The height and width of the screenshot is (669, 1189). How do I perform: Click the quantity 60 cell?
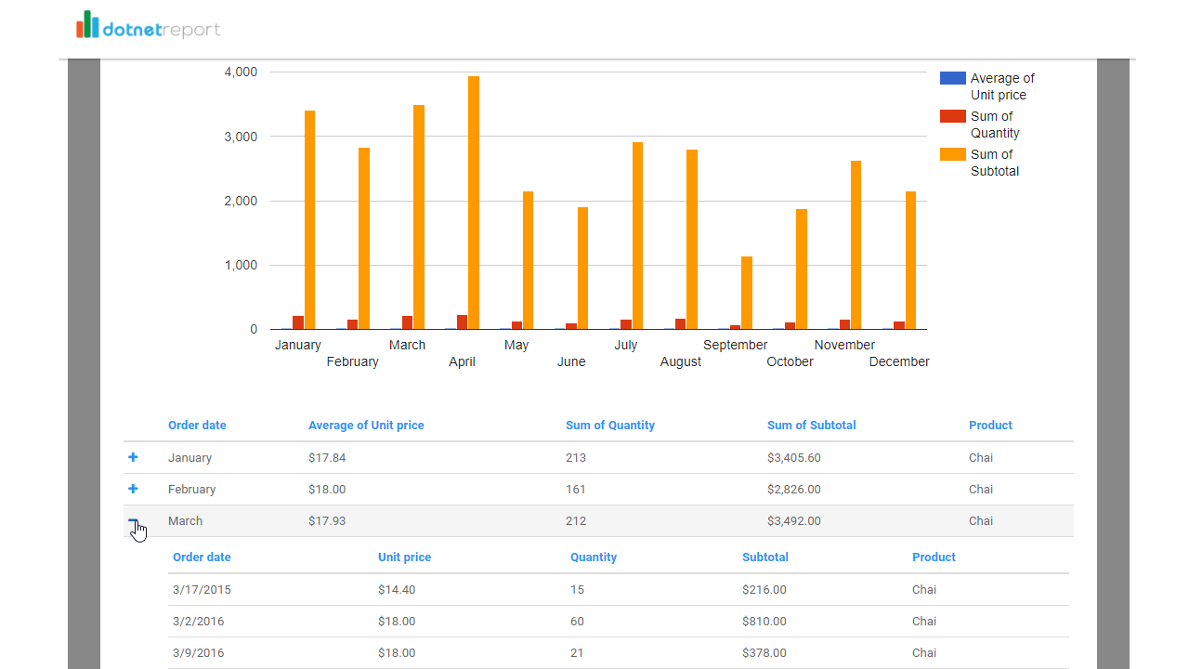pos(577,622)
